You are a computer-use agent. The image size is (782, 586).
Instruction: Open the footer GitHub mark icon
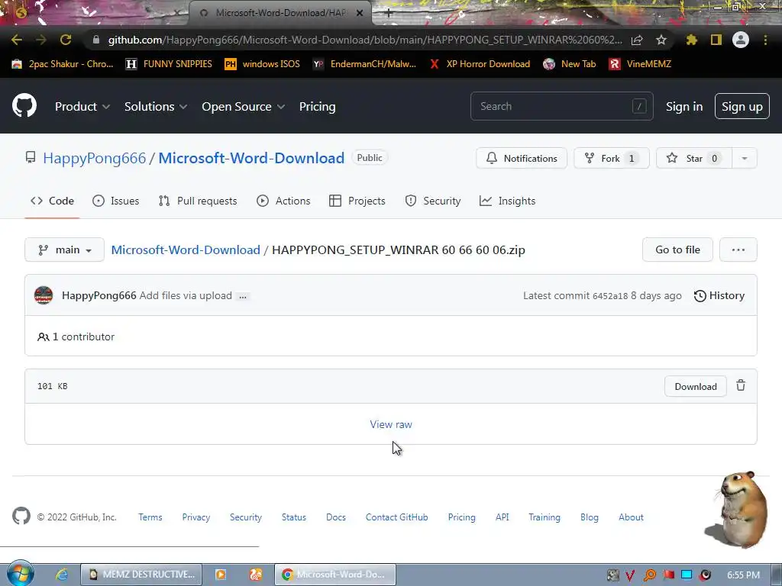(x=21, y=517)
